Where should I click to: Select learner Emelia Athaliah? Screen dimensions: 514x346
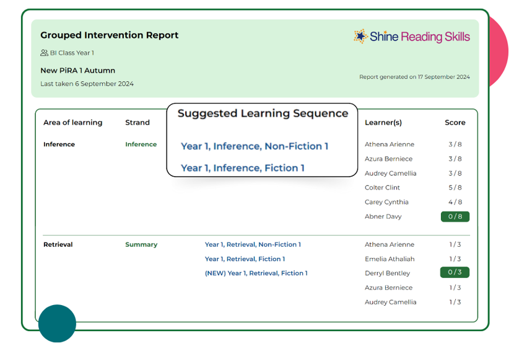(x=390, y=259)
